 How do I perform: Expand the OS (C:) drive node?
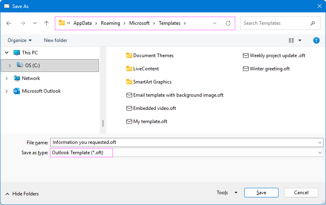[x=10, y=66]
